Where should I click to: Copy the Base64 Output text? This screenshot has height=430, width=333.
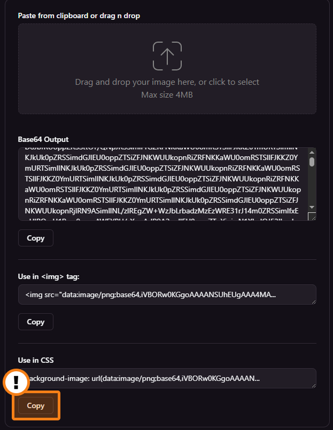pos(36,238)
